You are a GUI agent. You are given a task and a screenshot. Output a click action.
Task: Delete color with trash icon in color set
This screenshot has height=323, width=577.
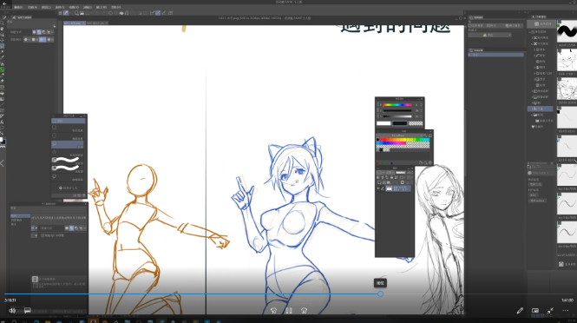(429, 162)
